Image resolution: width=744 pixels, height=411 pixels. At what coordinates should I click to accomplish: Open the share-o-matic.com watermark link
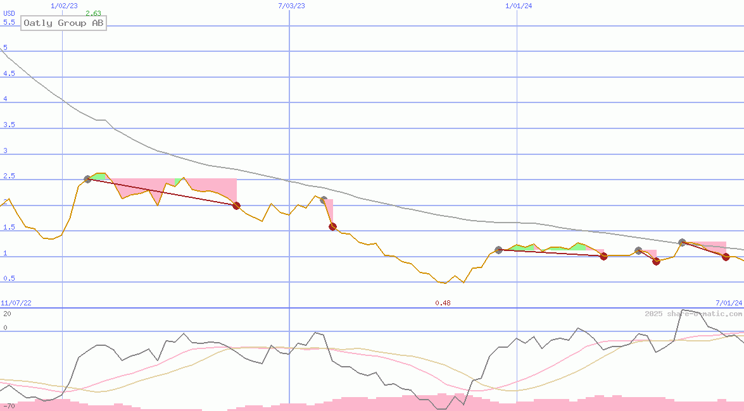(x=693, y=314)
